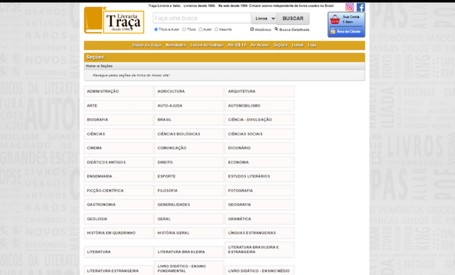This screenshot has width=455, height=275.
Task: Open the HISTÓRIA GERAL section
Action: tap(189, 233)
